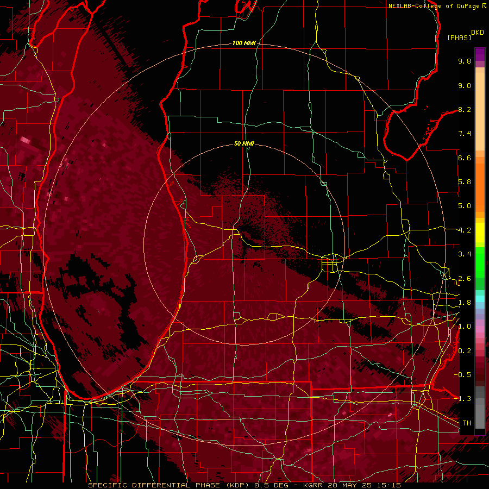Click the 100 NMI range ring label
Image resolution: width=489 pixels, height=489 pixels.
[x=244, y=43]
